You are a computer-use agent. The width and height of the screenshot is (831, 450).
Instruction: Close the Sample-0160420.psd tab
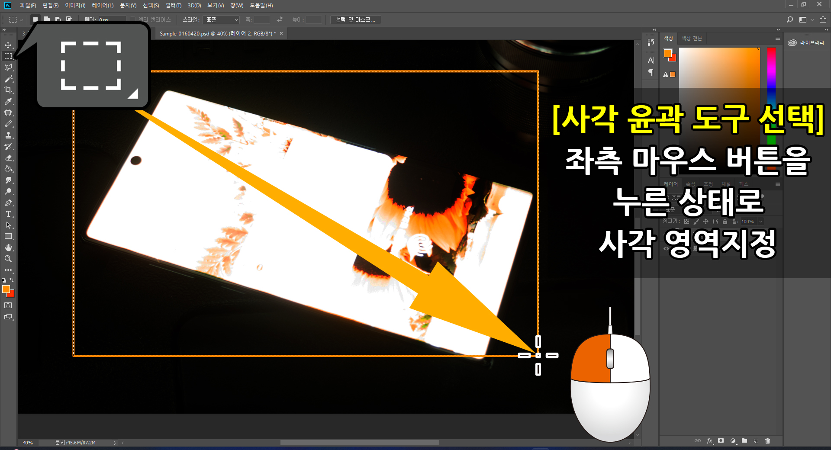tap(281, 33)
